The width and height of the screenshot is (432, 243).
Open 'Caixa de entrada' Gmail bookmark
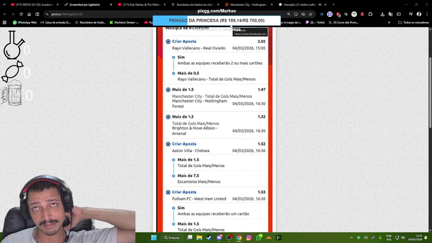pos(56,23)
